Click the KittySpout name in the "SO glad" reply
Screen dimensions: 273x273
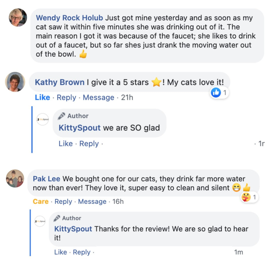point(80,128)
